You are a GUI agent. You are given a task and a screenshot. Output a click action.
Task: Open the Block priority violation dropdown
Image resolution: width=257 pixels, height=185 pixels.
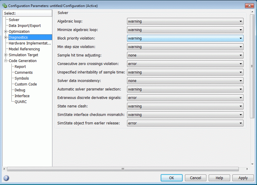(x=185, y=38)
